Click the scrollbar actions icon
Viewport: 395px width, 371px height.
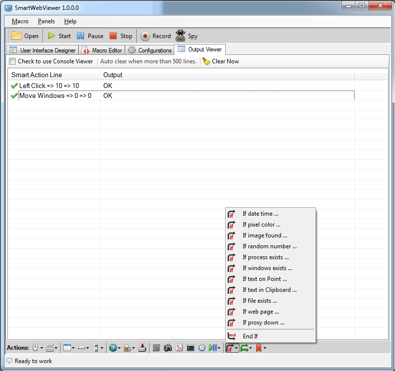pos(96,348)
